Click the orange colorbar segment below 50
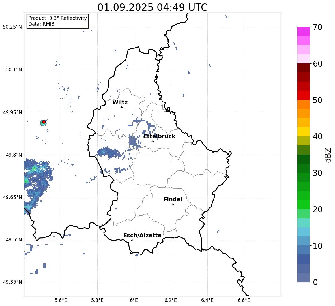Screen dimensions: 335x306 tap(303, 104)
